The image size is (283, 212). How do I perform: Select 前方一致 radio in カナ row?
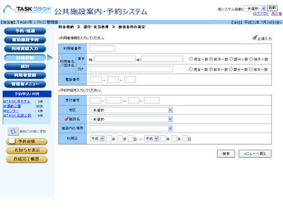point(211,69)
